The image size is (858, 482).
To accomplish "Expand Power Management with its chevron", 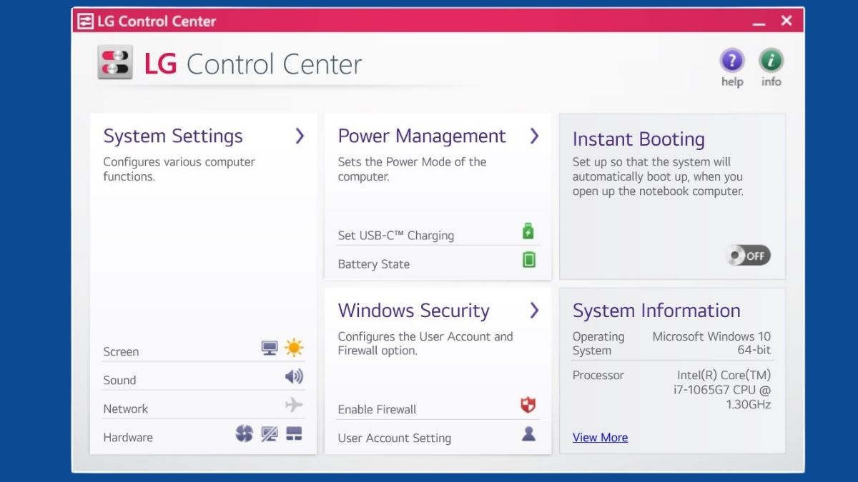I will pos(534,136).
